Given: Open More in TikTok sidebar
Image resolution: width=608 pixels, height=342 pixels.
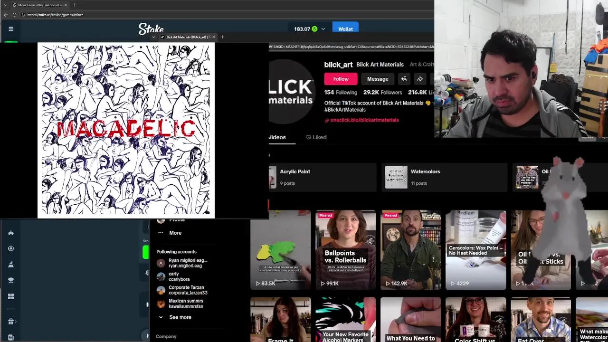Looking at the screenshot, I should tap(175, 233).
